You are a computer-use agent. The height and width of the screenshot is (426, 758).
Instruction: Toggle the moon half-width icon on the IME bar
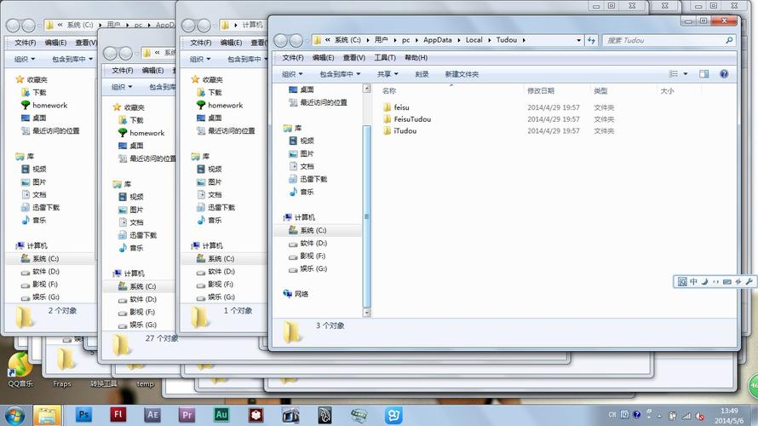(x=705, y=281)
